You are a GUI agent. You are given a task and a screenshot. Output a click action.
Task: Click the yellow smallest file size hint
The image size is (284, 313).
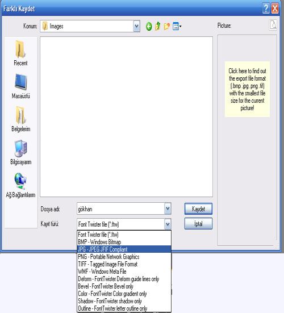coord(247,89)
